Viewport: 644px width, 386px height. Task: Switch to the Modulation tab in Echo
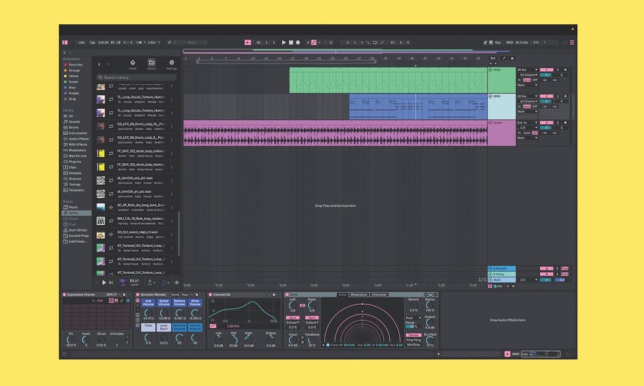[359, 294]
